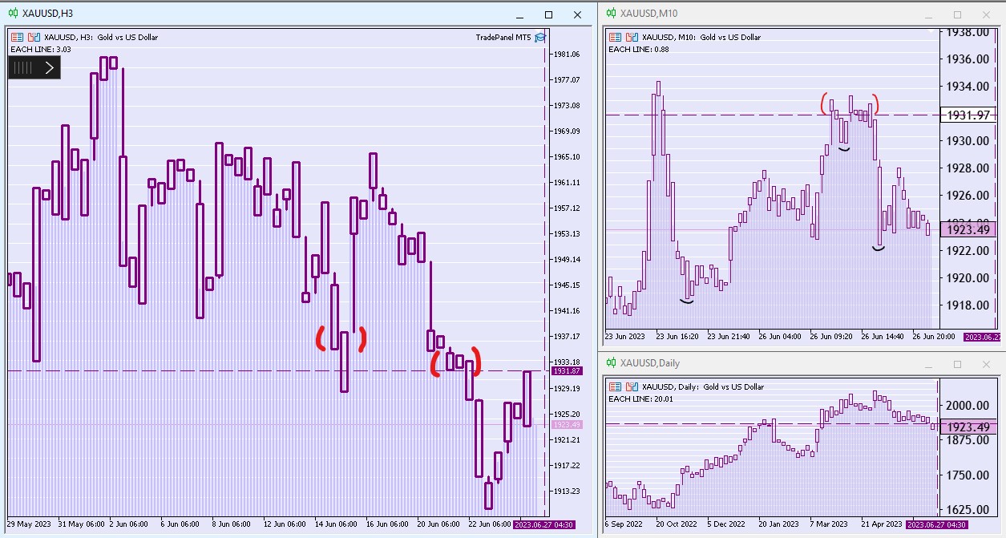Click the 1923.49 current price label in H3 chart
This screenshot has height=538, width=1006.
click(568, 425)
